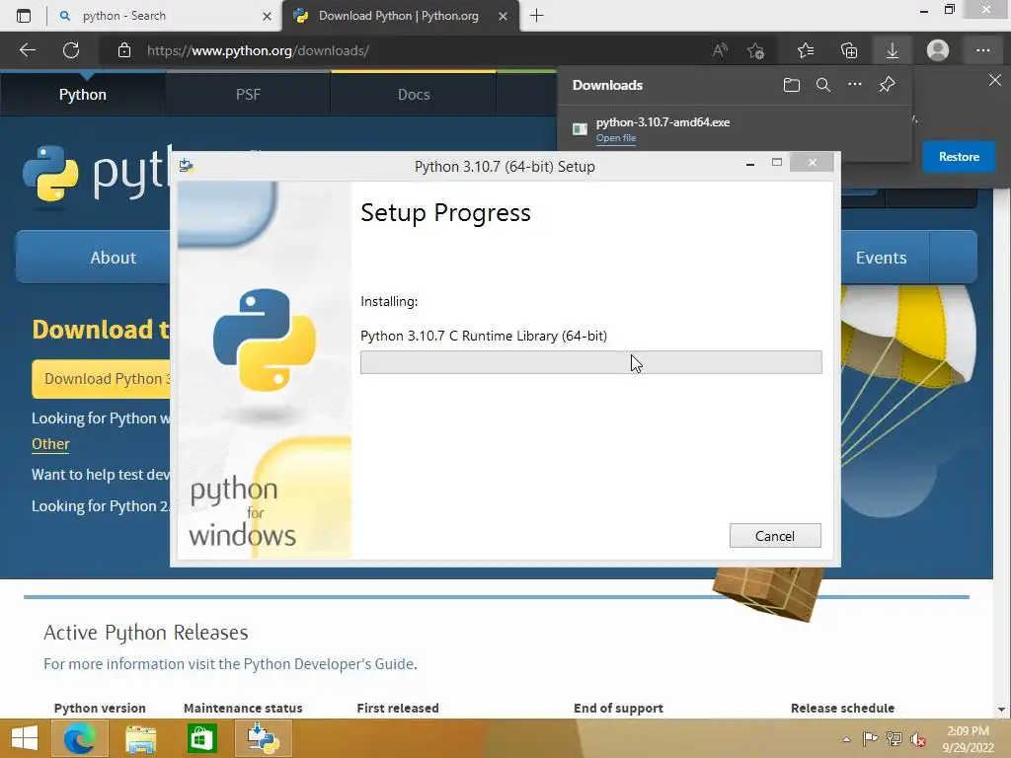
Task: Click the First released column header
Action: (398, 708)
